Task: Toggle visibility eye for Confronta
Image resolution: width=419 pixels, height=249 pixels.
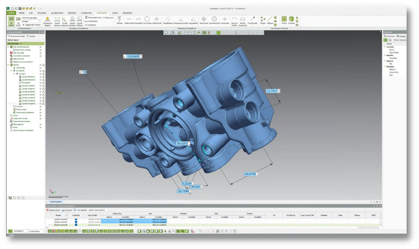Action: pyautogui.click(x=41, y=67)
